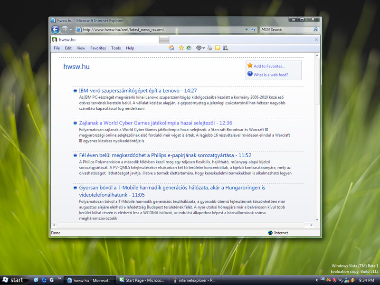Open the Tools menu
This screenshot has width=380, height=285.
[116, 48]
